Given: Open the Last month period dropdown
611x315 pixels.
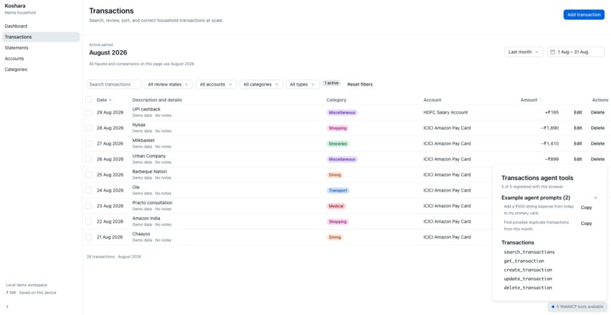Looking at the screenshot, I should 524,51.
